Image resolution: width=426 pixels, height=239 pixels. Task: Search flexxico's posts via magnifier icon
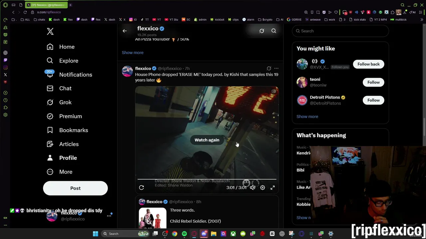pos(274,31)
